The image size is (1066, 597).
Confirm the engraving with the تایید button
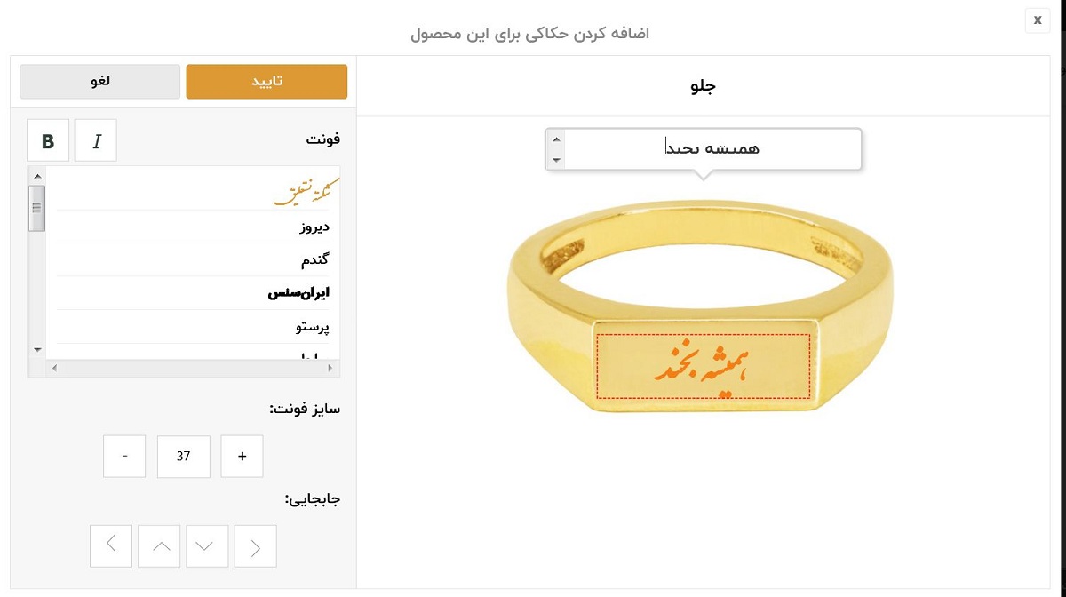266,81
